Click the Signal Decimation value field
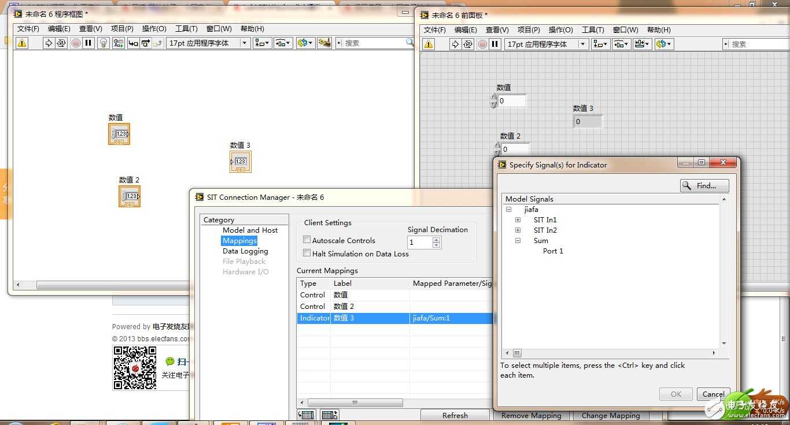790x425 pixels. pyautogui.click(x=420, y=243)
